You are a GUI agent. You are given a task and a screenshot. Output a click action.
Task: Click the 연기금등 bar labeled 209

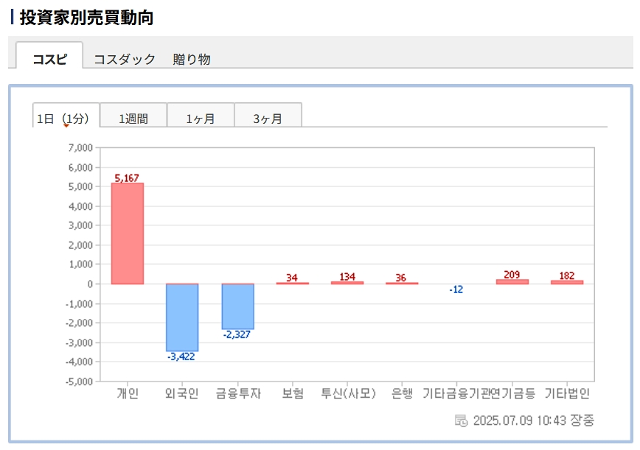(x=512, y=281)
